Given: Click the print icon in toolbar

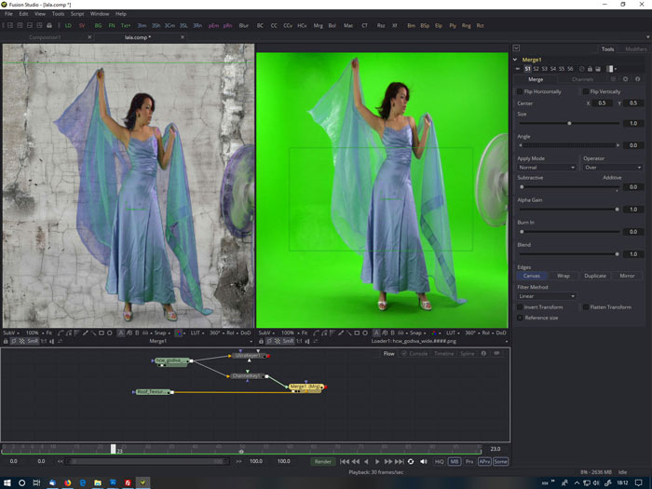Looking at the screenshot, I should pyautogui.click(x=49, y=25).
